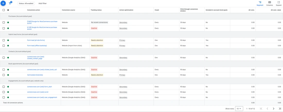Open the Call booked (Calendly) link
283x112 pixels.
(35, 75)
